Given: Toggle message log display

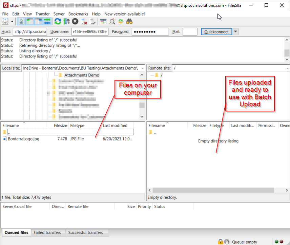Looking at the screenshot, I should coord(21,22).
